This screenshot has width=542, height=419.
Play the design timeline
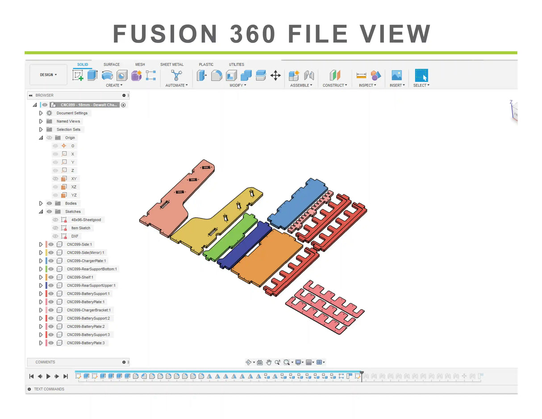48,377
